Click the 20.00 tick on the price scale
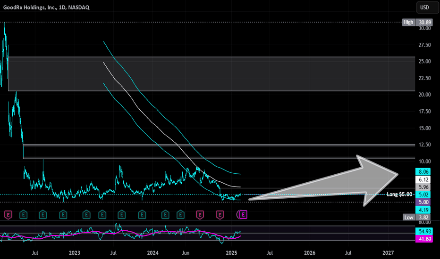Image resolution: width=440 pixels, height=259 pixels. pos(424,95)
